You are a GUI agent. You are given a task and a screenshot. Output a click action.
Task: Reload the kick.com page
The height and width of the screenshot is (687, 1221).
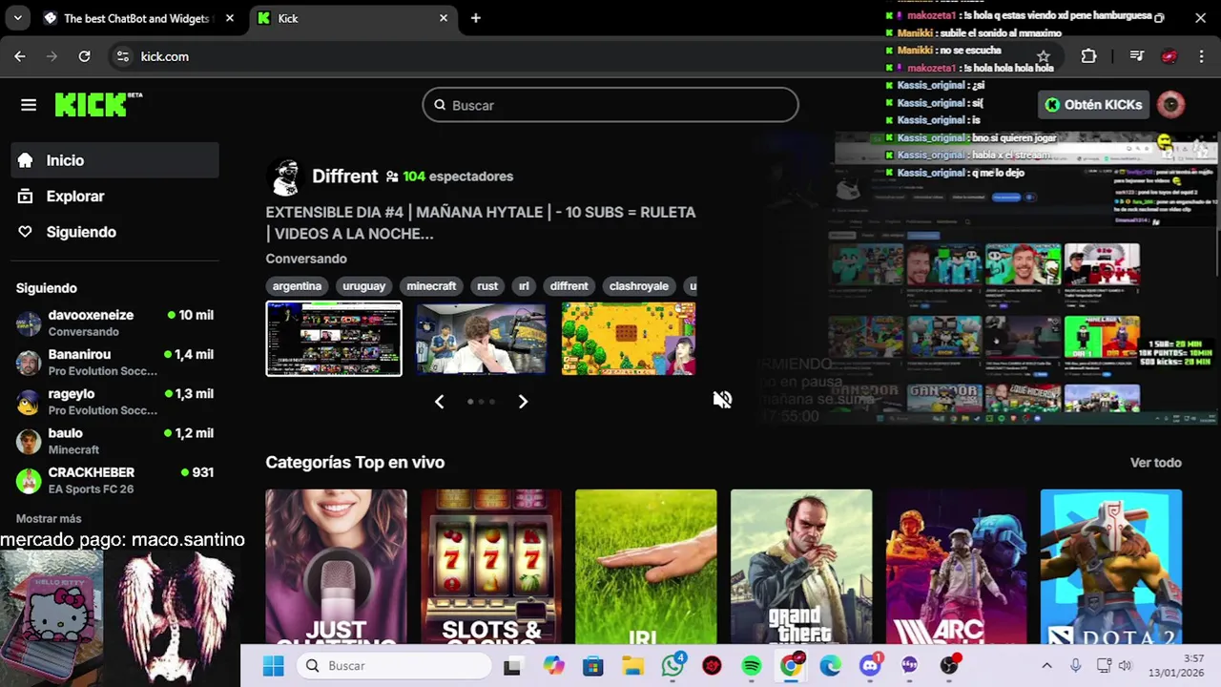(84, 56)
